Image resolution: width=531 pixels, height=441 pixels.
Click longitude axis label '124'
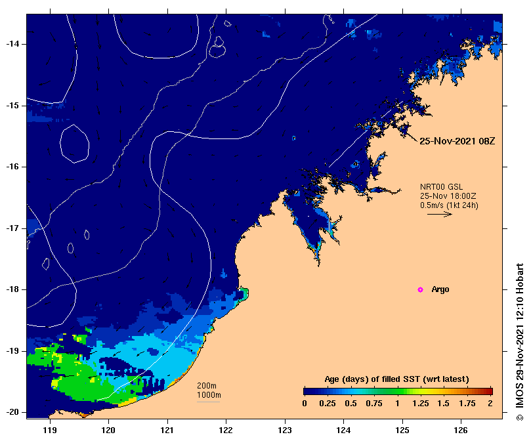point(344,430)
